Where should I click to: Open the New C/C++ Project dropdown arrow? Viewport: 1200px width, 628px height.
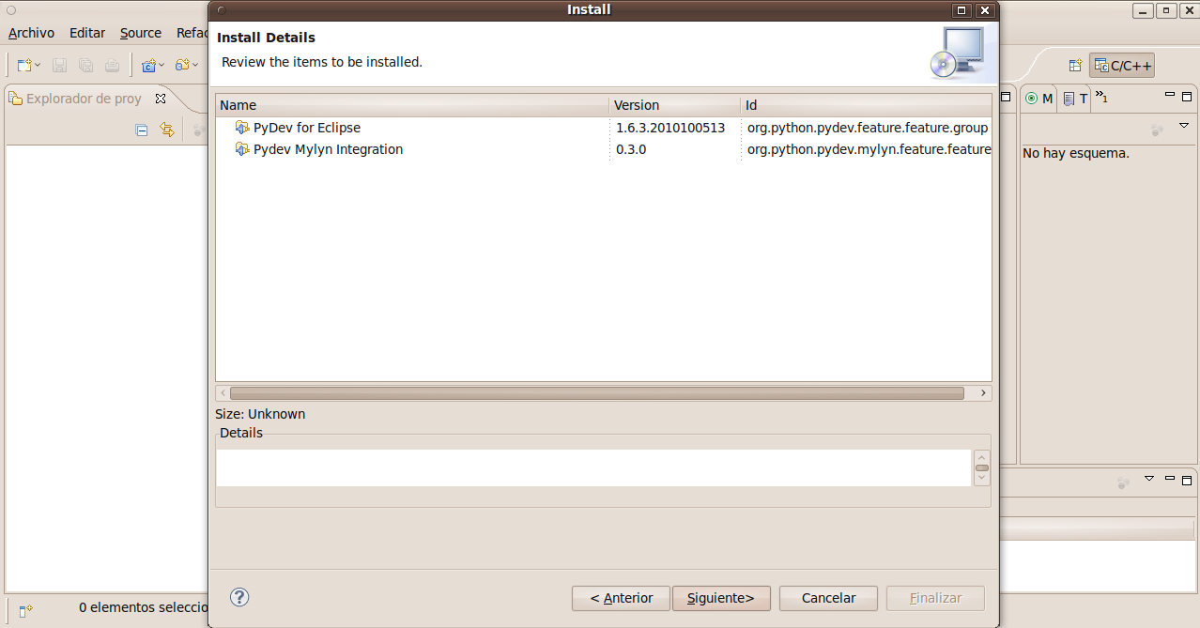tap(162, 65)
